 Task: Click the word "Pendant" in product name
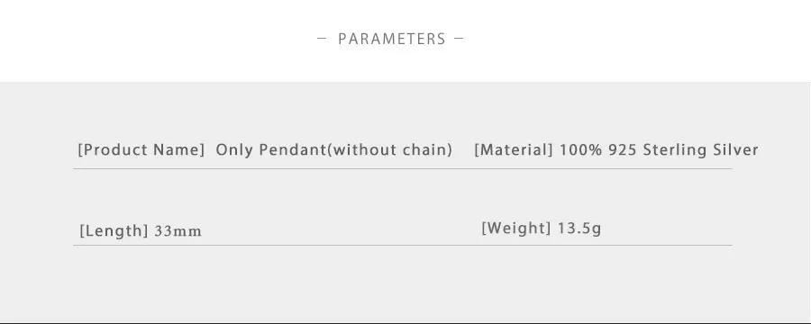pos(293,150)
